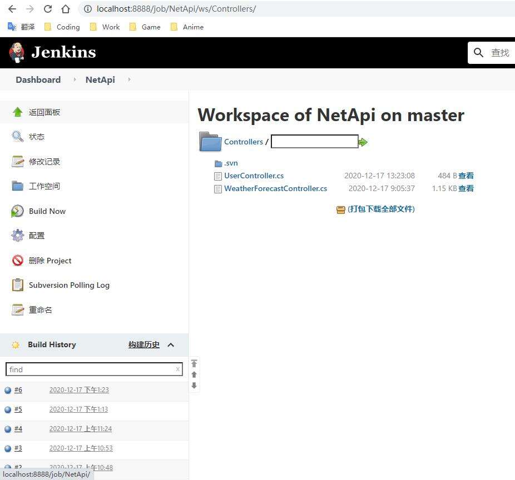Open build #4 link
Viewport: 515px width, 480px height.
18,429
